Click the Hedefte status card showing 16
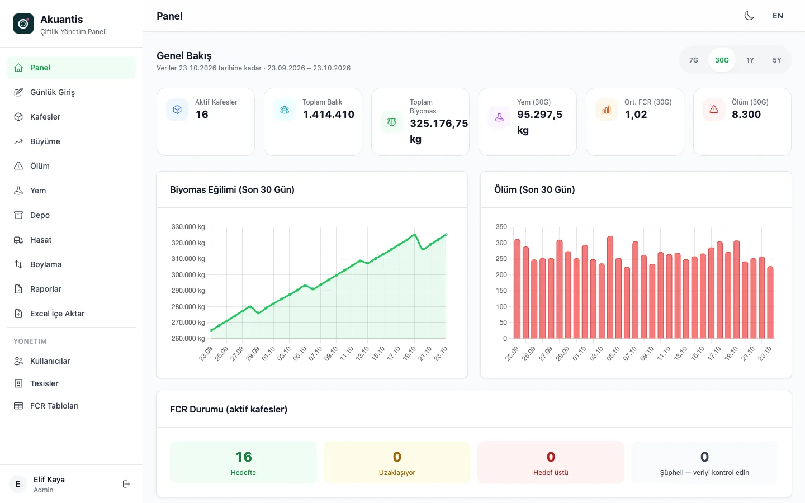The width and height of the screenshot is (805, 503). click(x=243, y=462)
